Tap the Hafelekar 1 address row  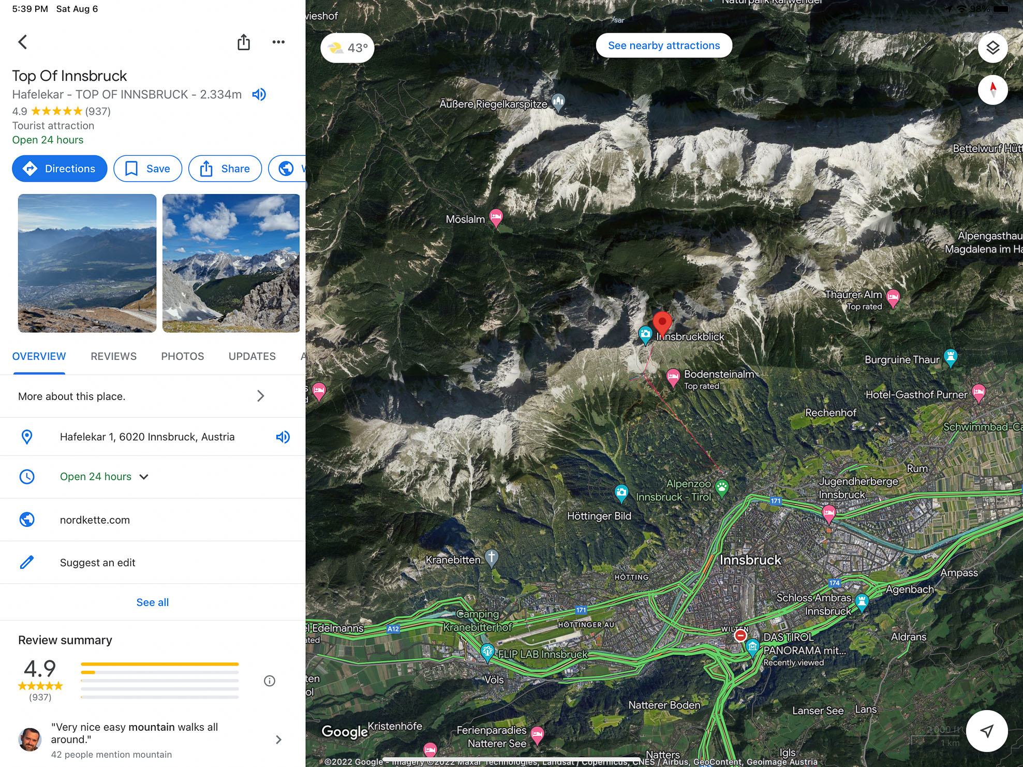(153, 437)
